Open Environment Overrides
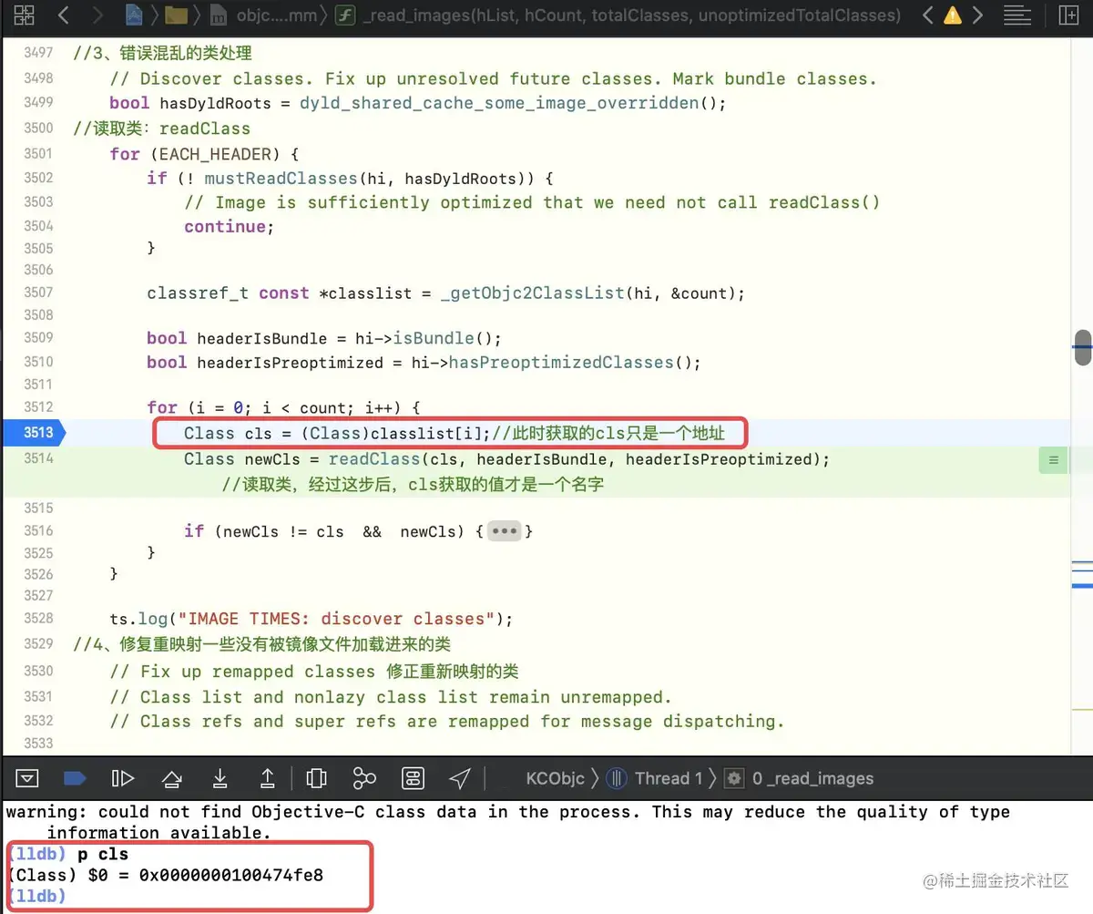 click(x=413, y=777)
